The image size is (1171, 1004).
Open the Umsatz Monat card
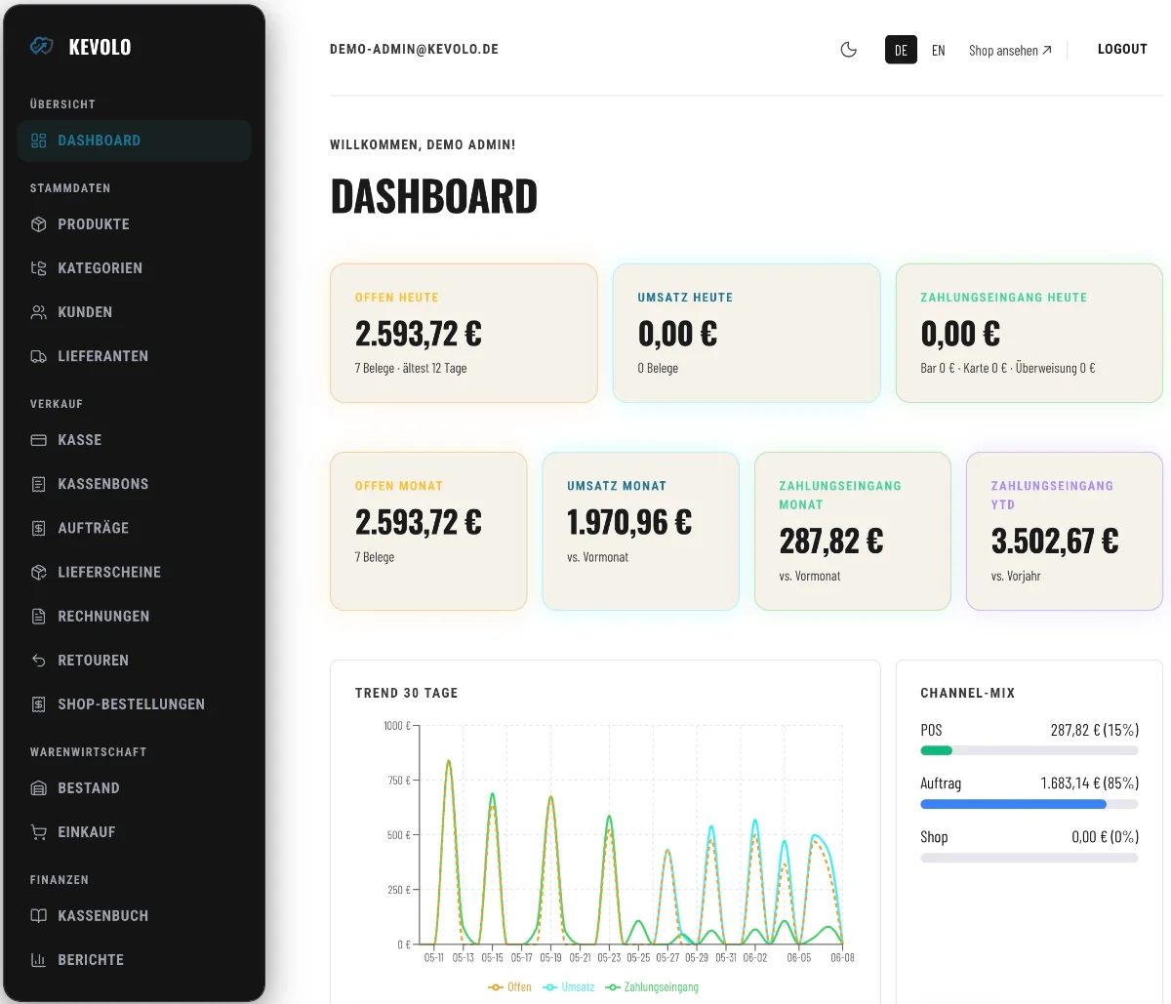pyautogui.click(x=640, y=531)
